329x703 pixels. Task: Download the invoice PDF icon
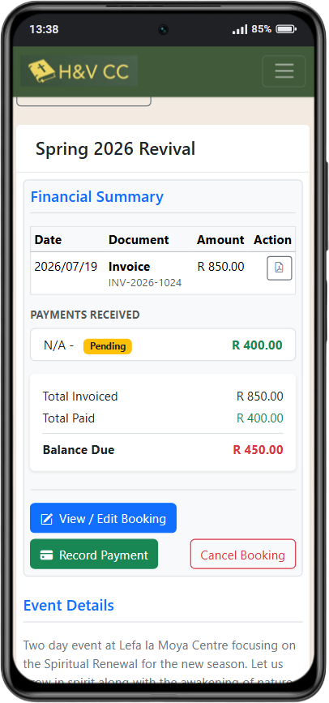point(280,268)
